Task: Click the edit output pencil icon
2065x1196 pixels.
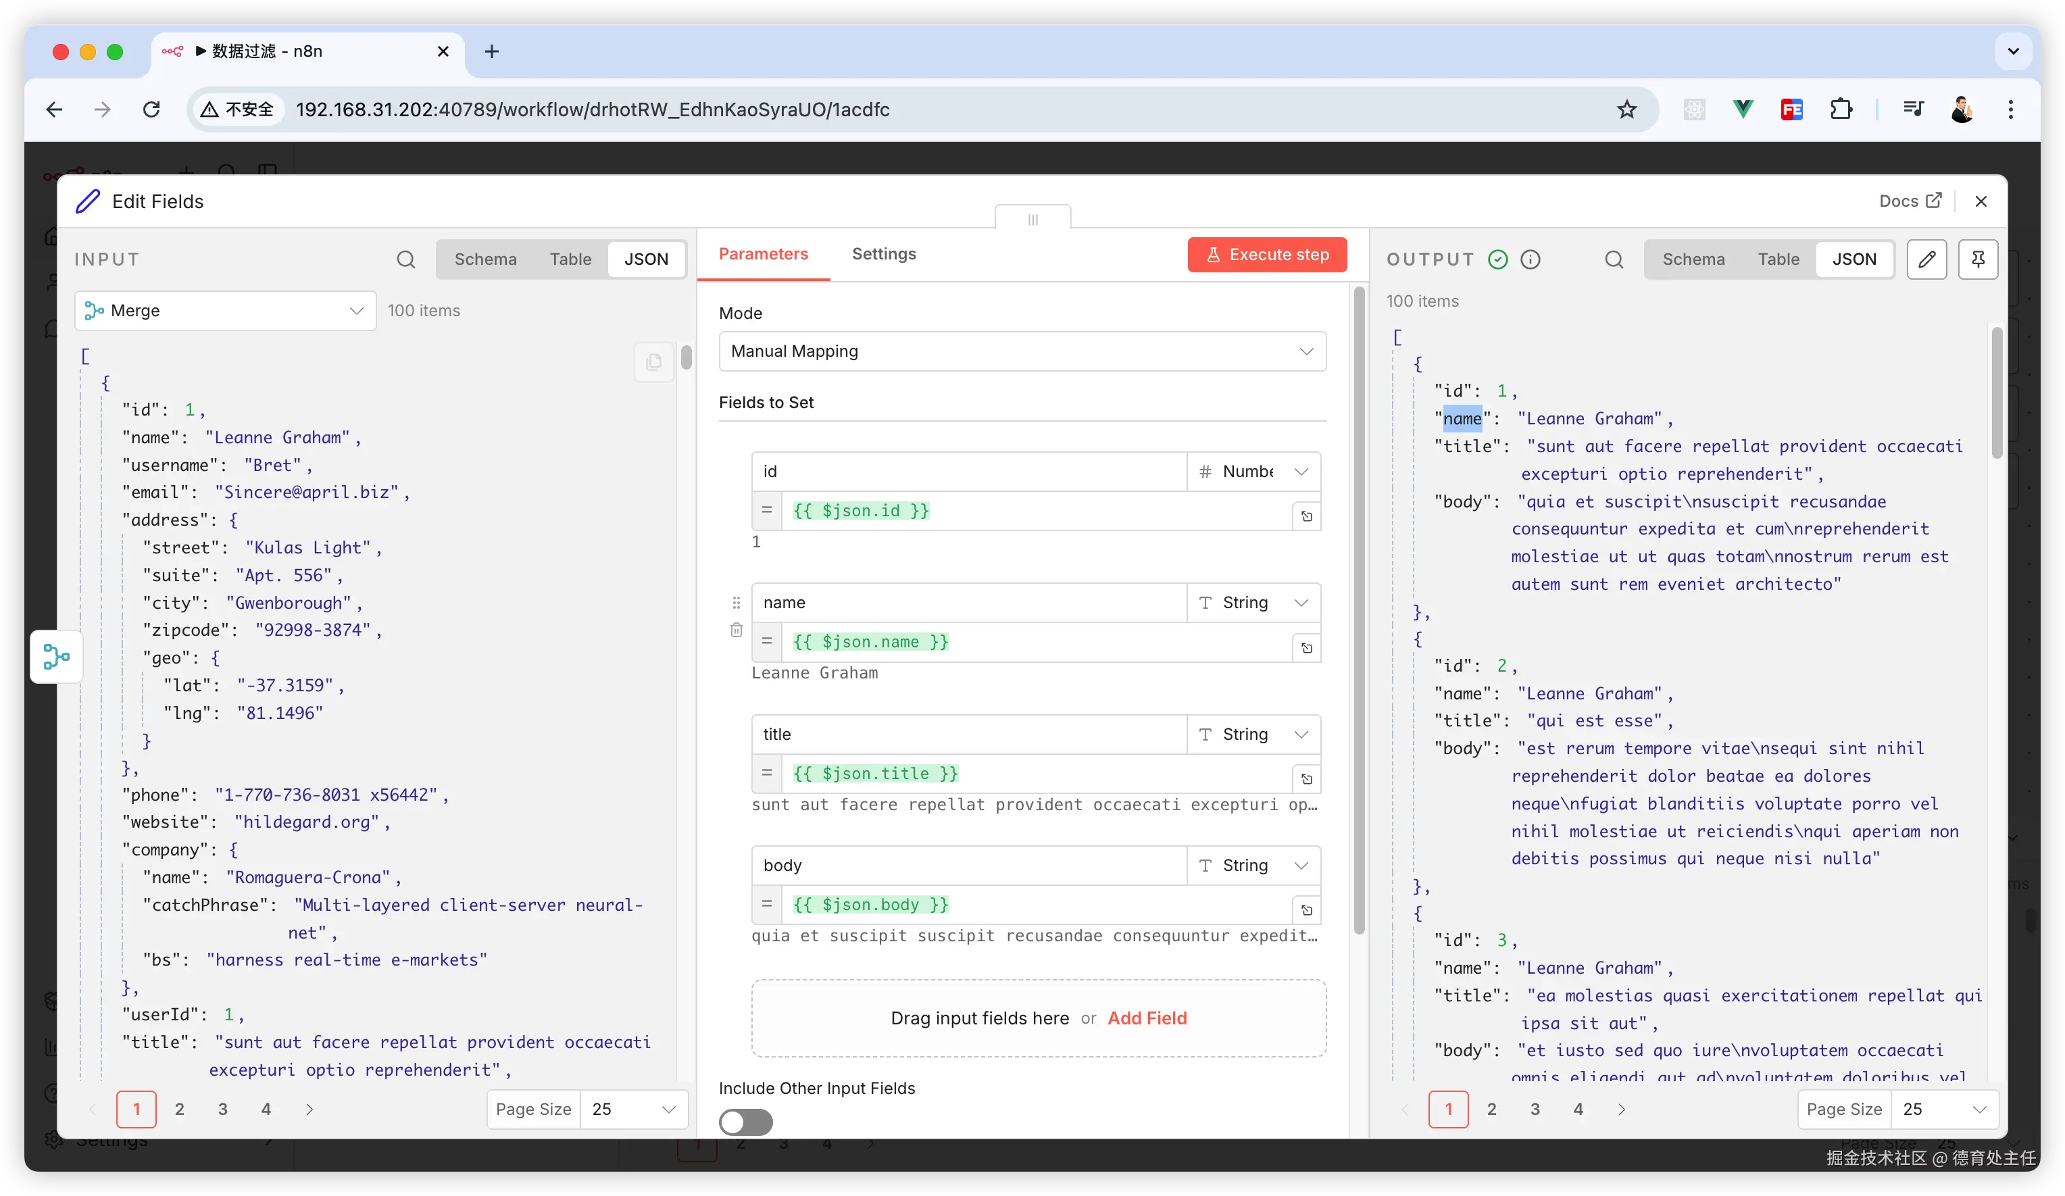Action: point(1926,259)
